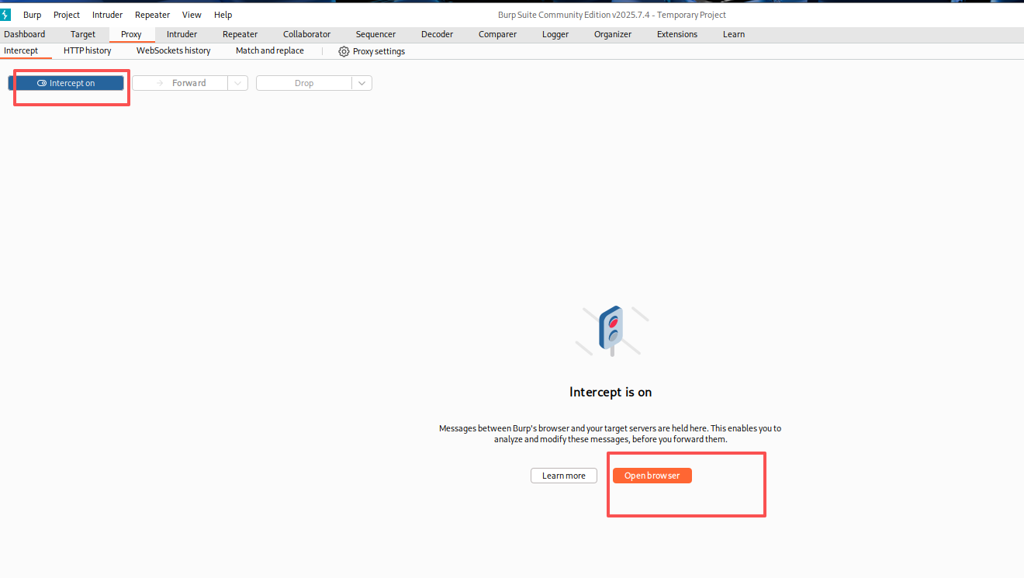Open the Help menu
1024x578 pixels.
click(x=223, y=15)
